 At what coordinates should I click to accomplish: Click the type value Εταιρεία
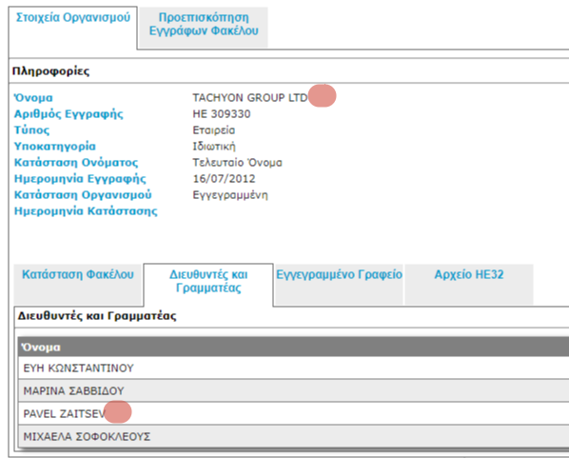214,130
